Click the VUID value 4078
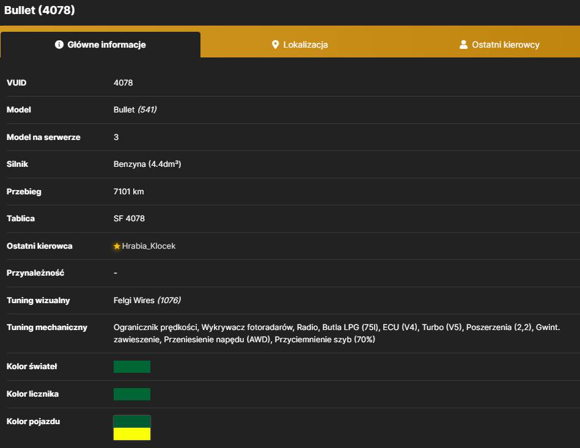 (123, 83)
